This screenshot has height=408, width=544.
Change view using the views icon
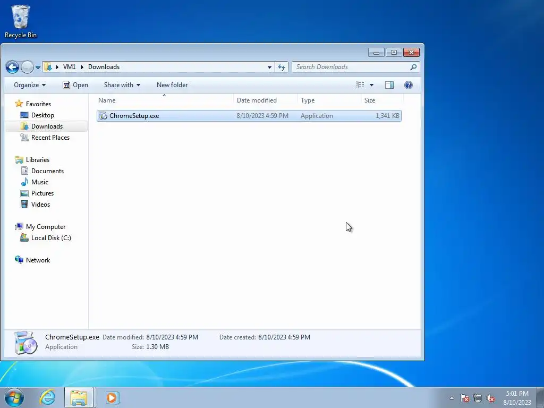(x=360, y=85)
